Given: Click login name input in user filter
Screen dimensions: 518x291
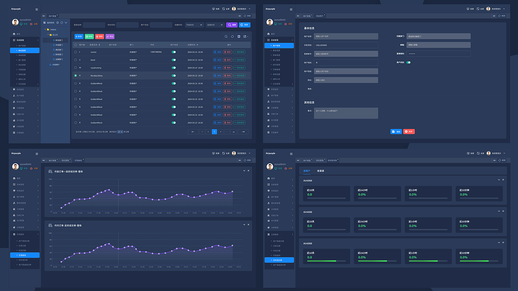Looking at the screenshot, I should pyautogui.click(x=94, y=25).
